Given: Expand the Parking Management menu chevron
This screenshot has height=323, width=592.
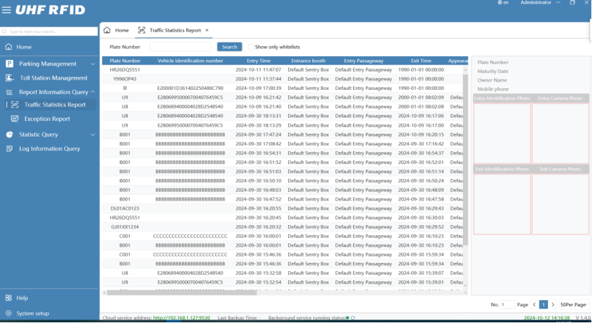Looking at the screenshot, I should pyautogui.click(x=93, y=64).
